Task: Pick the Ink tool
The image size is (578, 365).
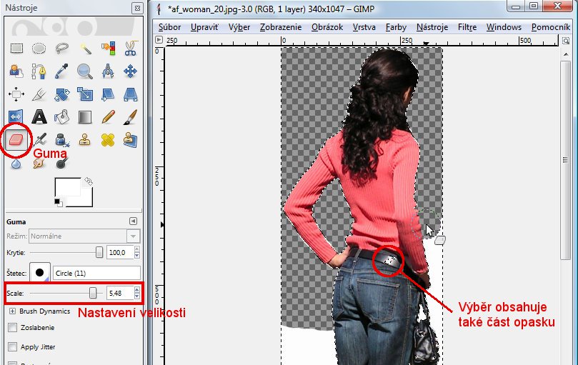Action: 61,140
